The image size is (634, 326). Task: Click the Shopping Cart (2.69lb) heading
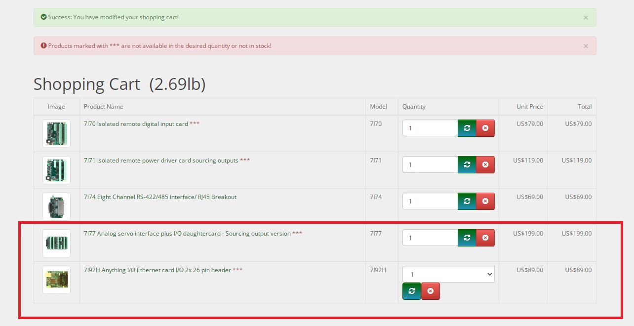pyautogui.click(x=119, y=84)
